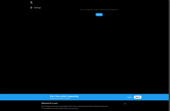Click the "Don't miss what's happening" heading
Image resolution: width=170 pixels, height=111 pixels.
[x=64, y=96]
